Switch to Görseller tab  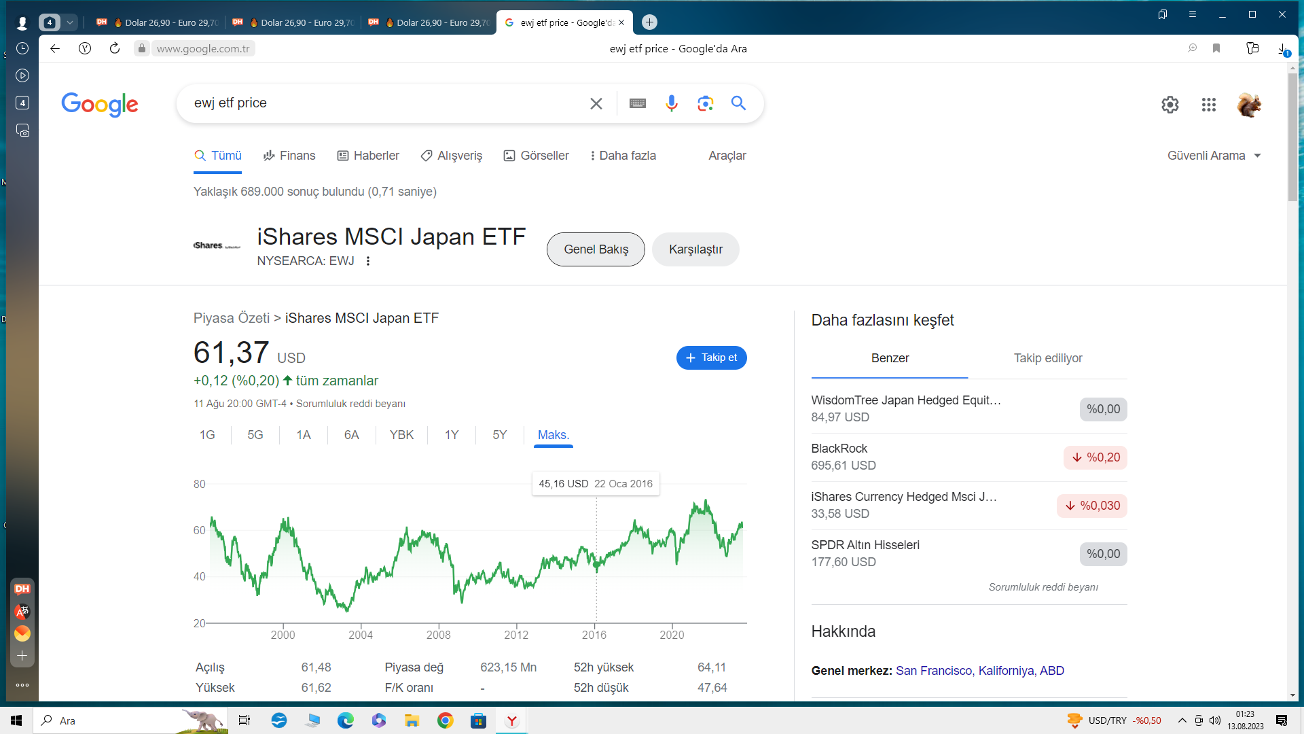pos(537,156)
